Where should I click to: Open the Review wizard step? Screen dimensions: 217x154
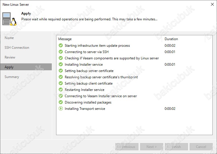[10, 57]
